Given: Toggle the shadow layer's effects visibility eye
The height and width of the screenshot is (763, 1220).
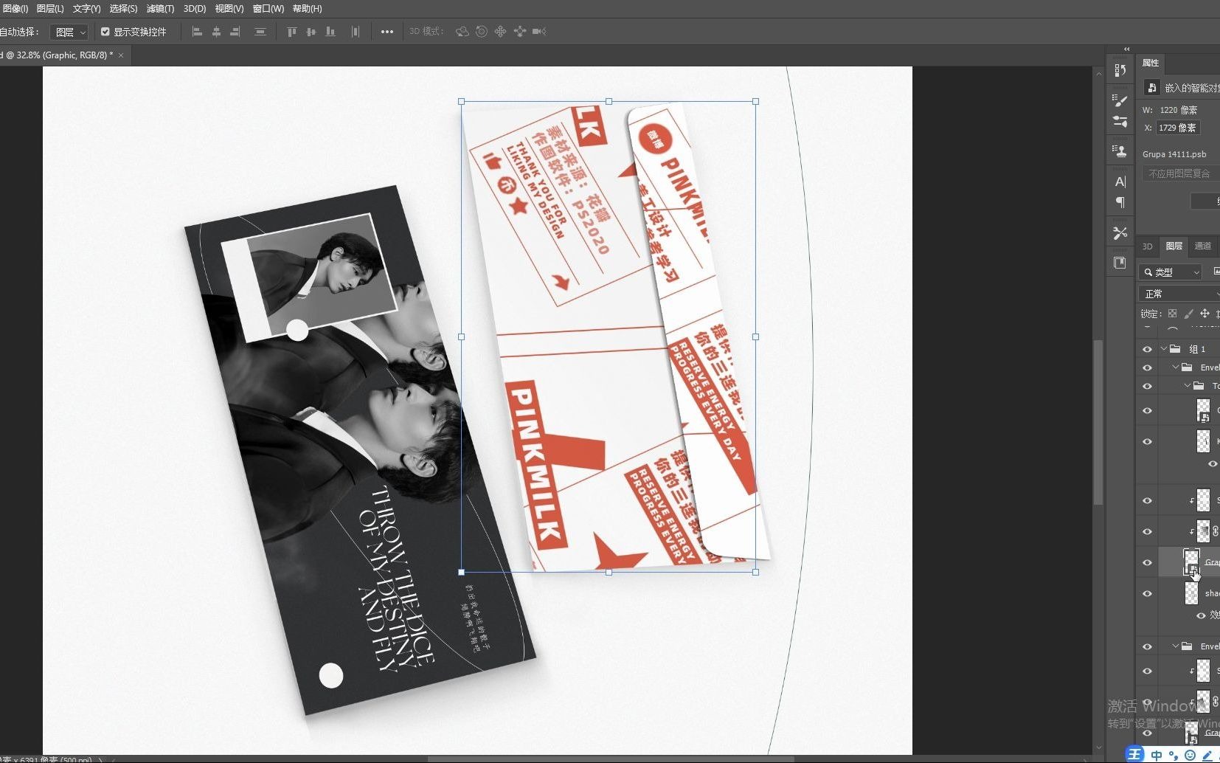Looking at the screenshot, I should pyautogui.click(x=1201, y=615).
